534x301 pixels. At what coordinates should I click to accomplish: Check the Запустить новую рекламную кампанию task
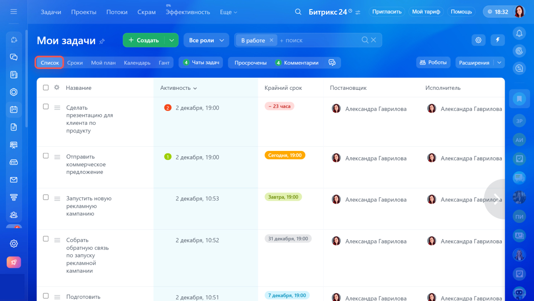(x=46, y=197)
